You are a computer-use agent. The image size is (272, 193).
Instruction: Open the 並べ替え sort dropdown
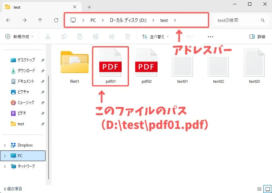coord(155,37)
